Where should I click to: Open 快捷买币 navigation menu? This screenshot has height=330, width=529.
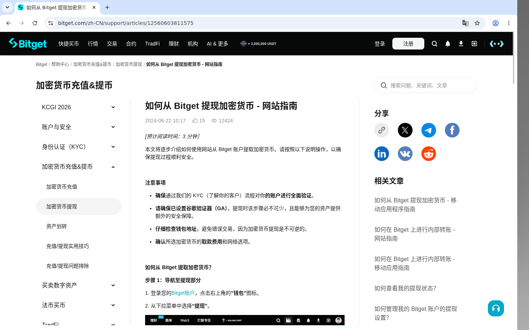(69, 44)
